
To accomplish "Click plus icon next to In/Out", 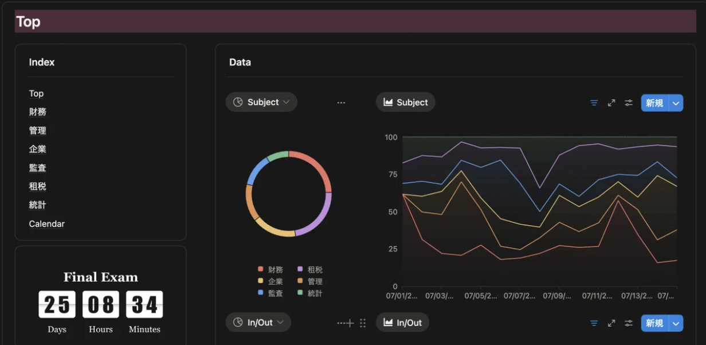I will (x=350, y=323).
